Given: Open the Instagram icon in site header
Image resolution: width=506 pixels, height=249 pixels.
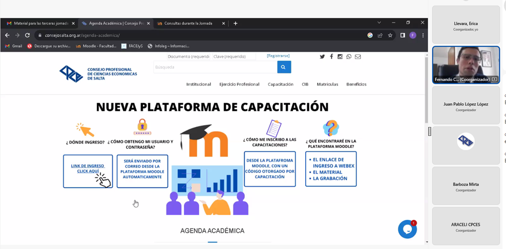Looking at the screenshot, I should tap(340, 57).
